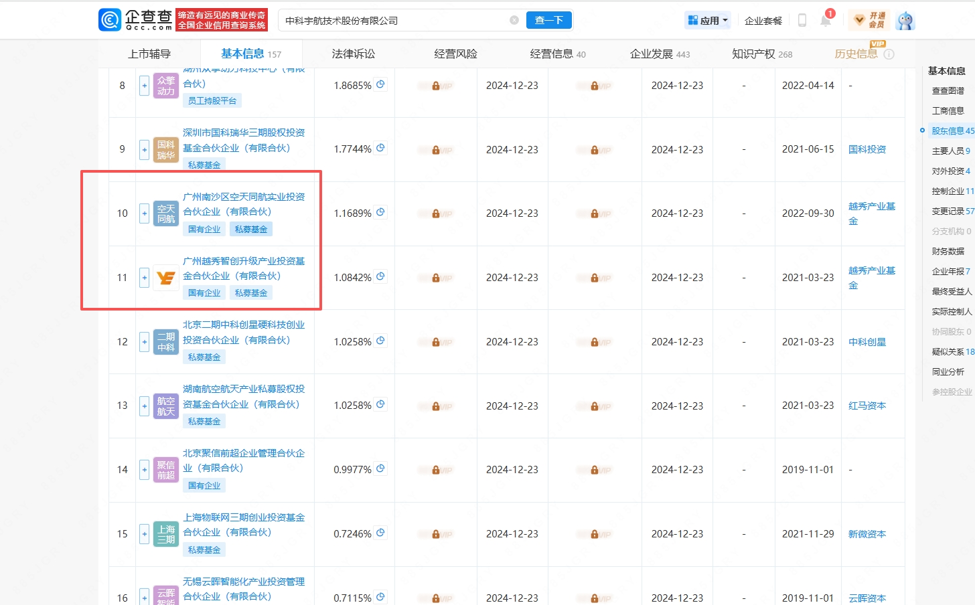The image size is (975, 605).
Task: Jump to 变更记录 in the side navigation
Action: [x=952, y=211]
